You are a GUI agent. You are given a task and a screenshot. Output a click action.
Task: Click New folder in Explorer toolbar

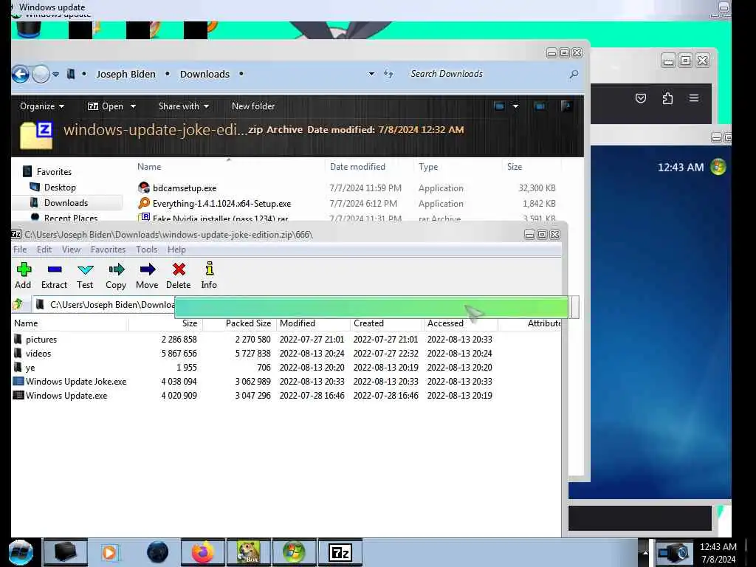point(253,106)
